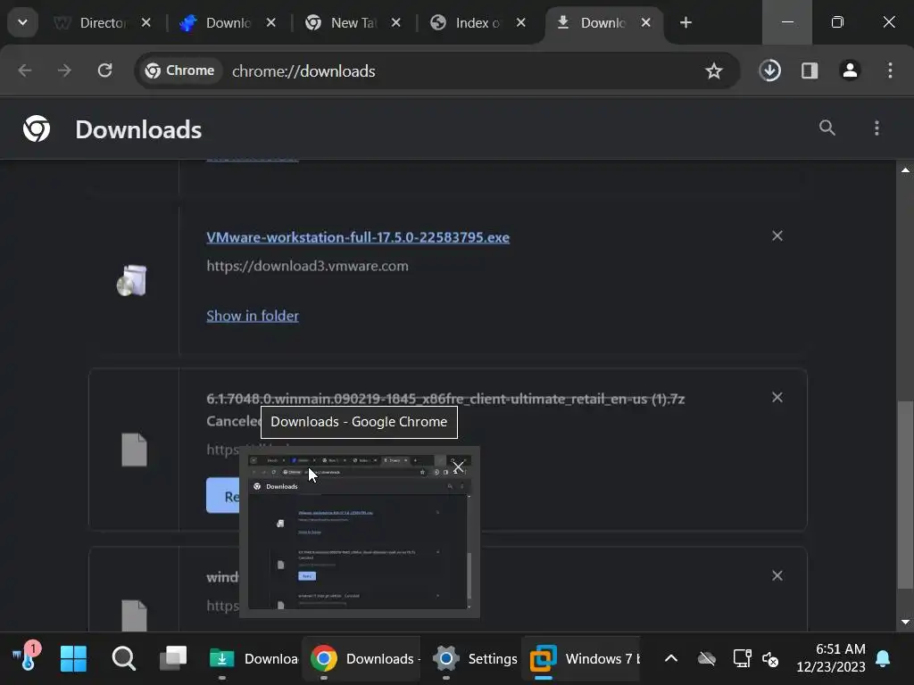
Task: Select the active Downloads tab
Action: [x=602, y=22]
